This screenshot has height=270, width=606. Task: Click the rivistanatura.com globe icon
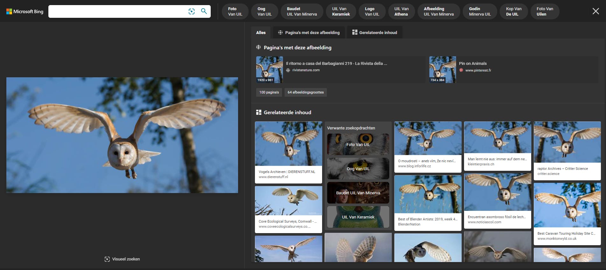point(288,70)
